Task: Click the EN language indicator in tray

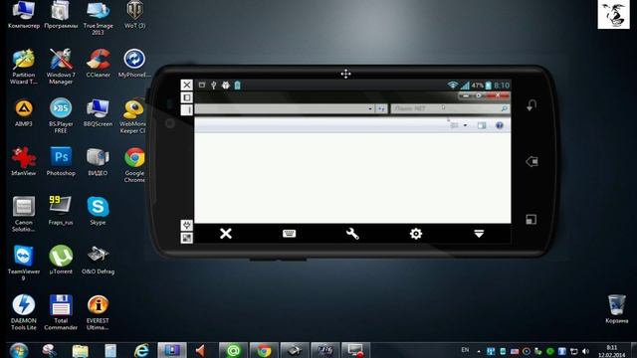Action: tap(465, 350)
